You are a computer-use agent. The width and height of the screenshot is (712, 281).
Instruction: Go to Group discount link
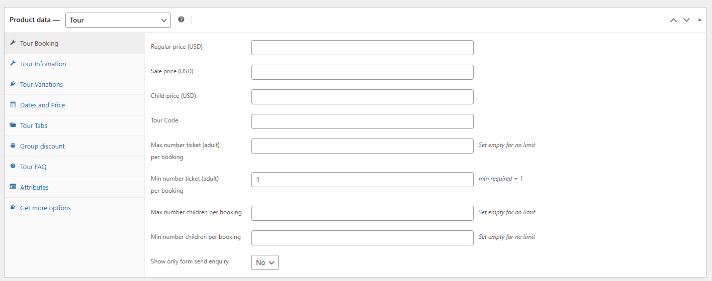pos(42,146)
